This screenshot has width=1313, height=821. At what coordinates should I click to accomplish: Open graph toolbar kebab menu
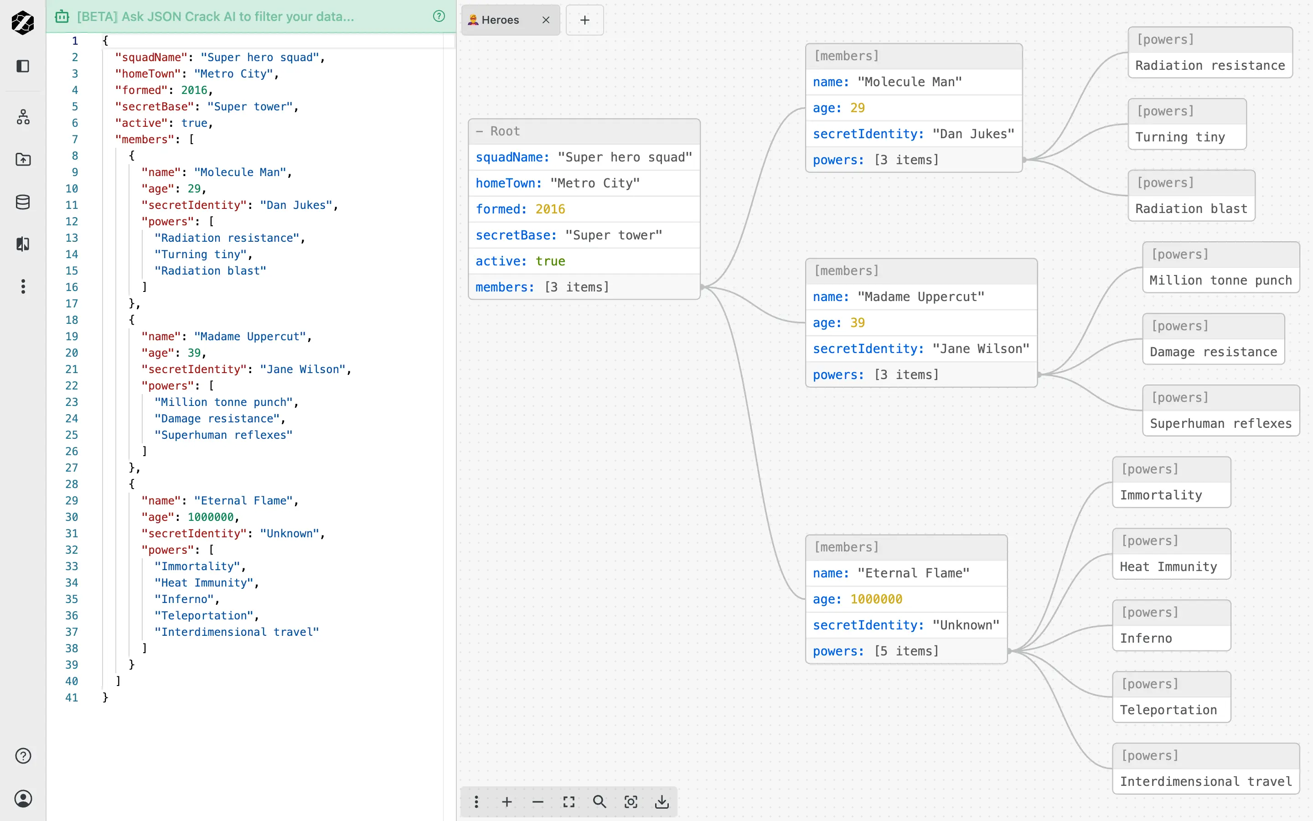[x=476, y=801]
